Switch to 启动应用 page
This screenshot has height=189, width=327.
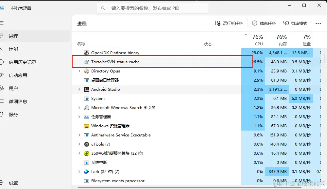(x=18, y=75)
